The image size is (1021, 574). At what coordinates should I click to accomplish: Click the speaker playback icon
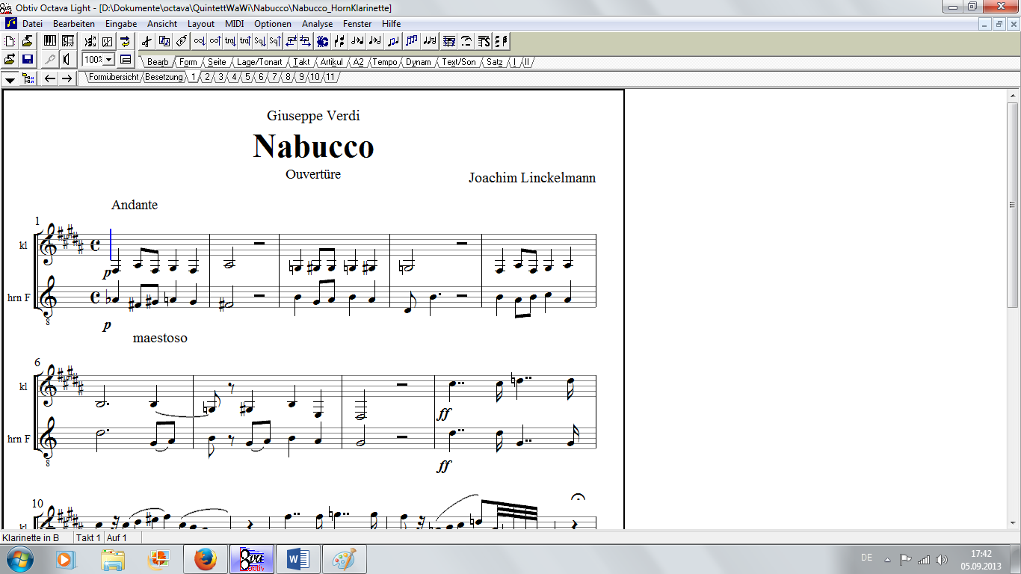pyautogui.click(x=67, y=60)
